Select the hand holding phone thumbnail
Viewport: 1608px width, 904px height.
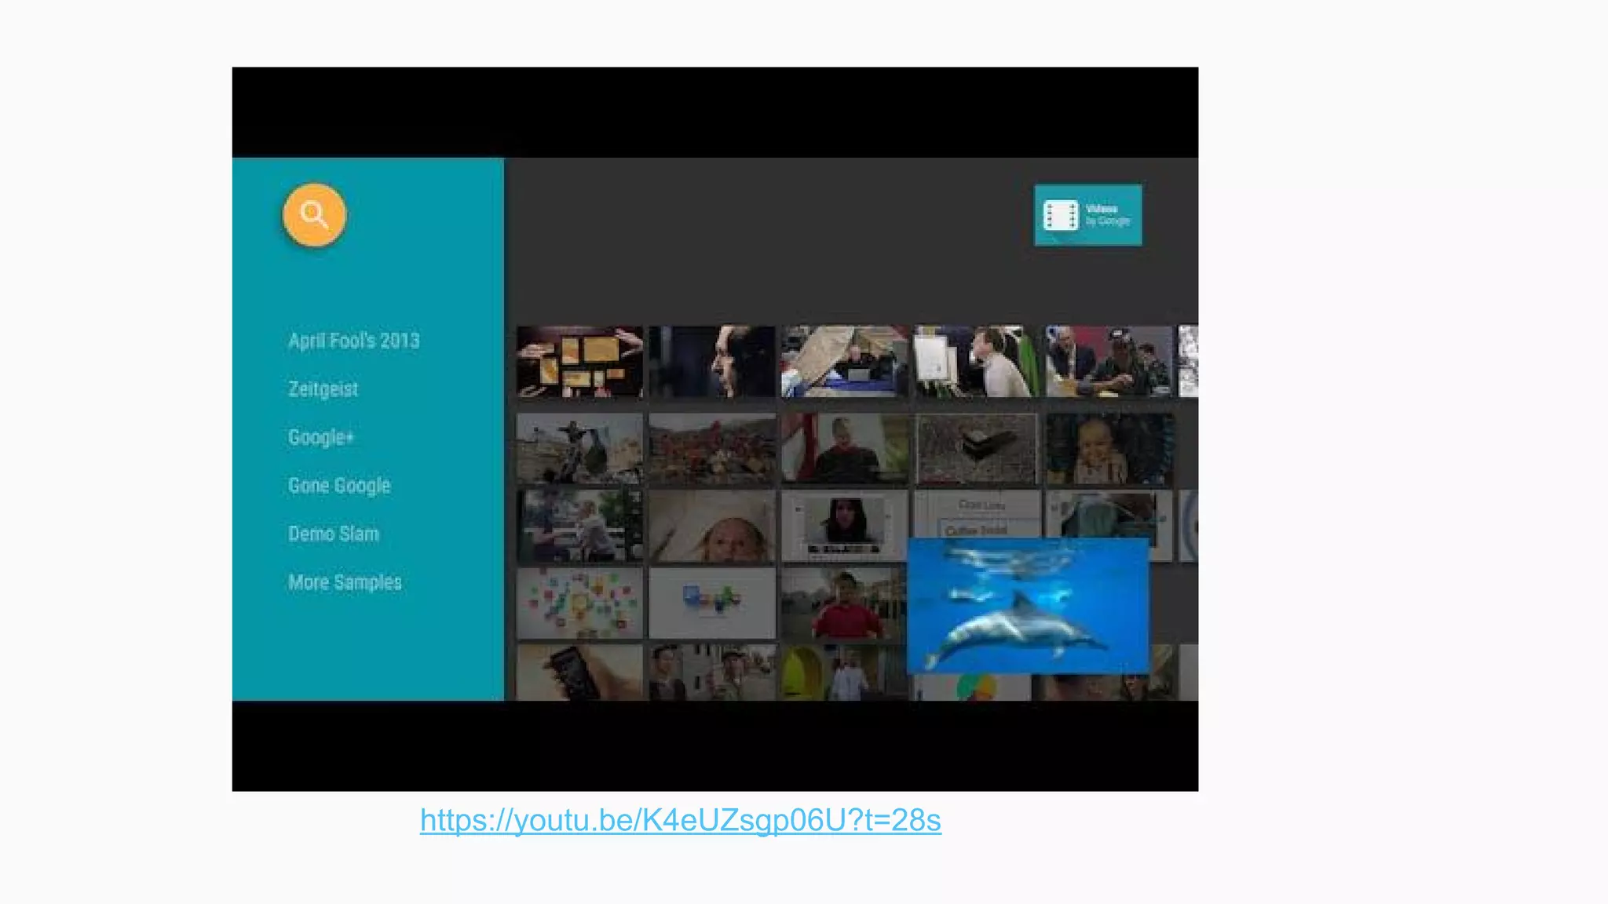pos(579,673)
